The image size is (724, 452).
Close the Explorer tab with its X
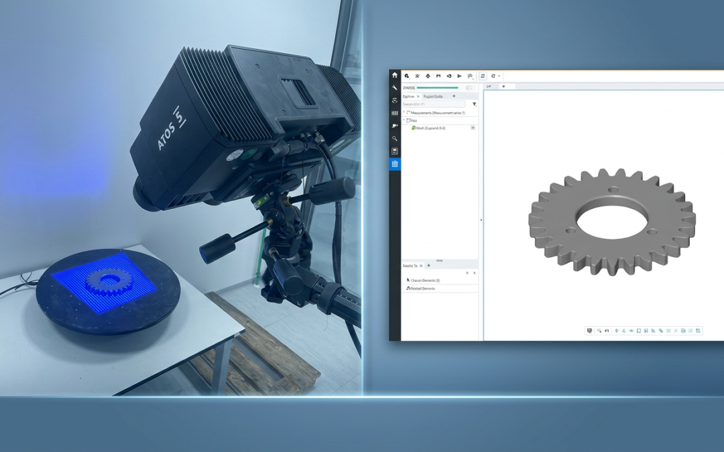[418, 96]
